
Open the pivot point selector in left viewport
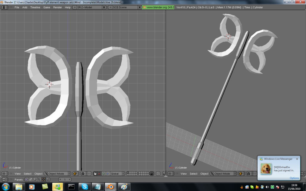pyautogui.click(x=83, y=174)
